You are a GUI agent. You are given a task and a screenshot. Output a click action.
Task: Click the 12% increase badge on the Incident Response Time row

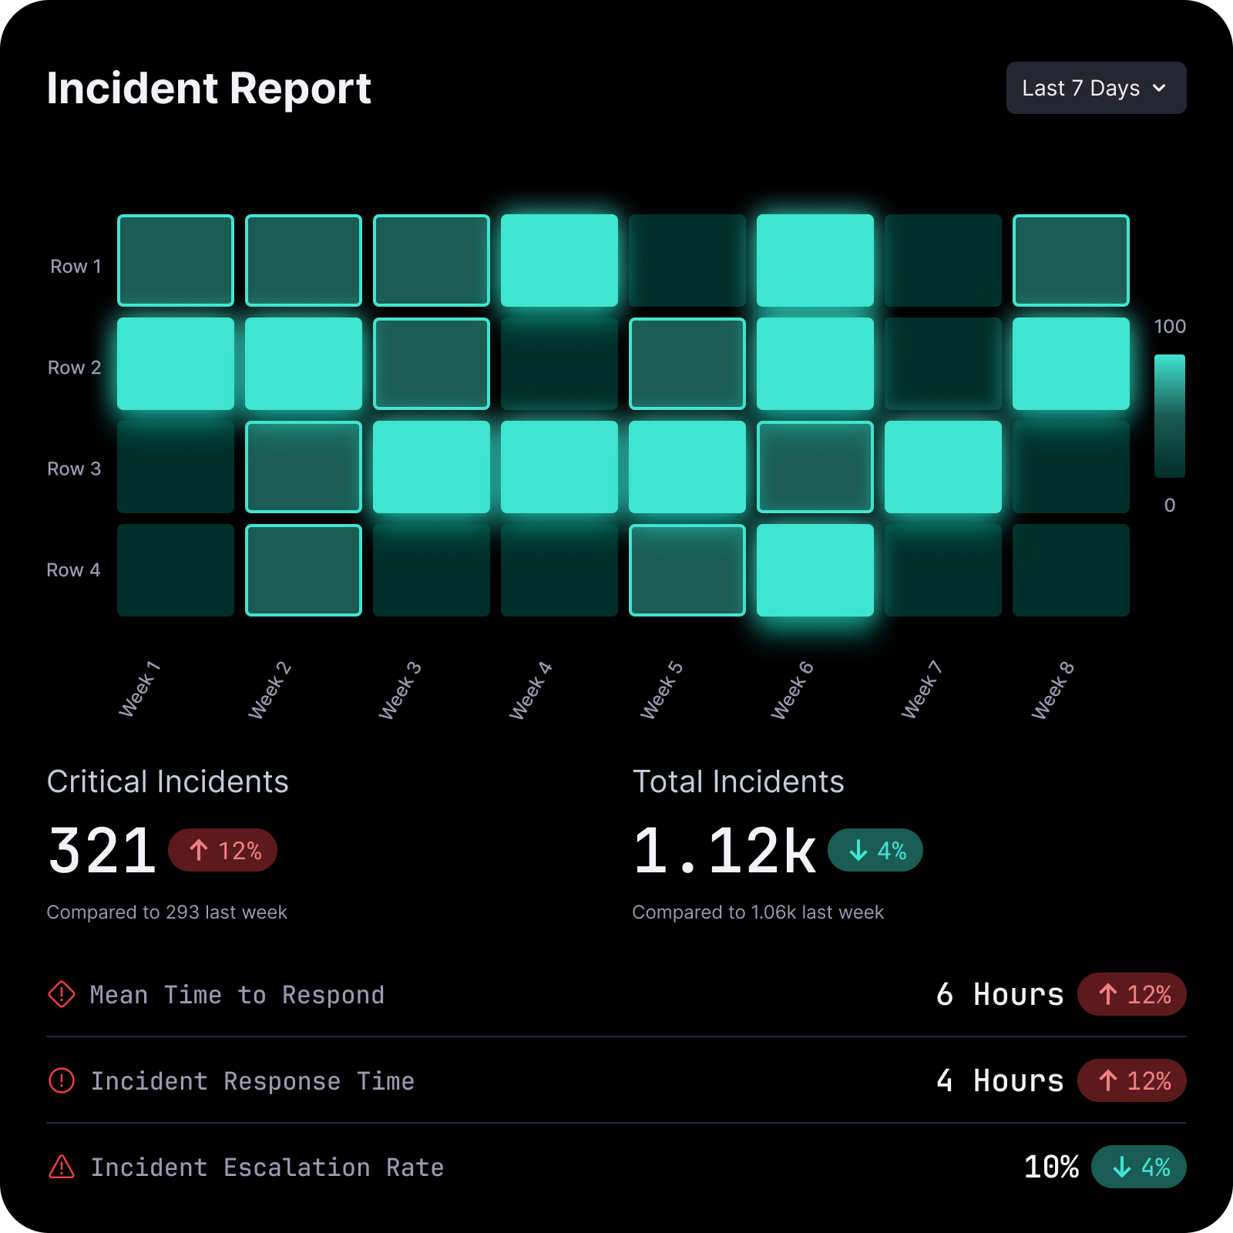pyautogui.click(x=1131, y=1081)
